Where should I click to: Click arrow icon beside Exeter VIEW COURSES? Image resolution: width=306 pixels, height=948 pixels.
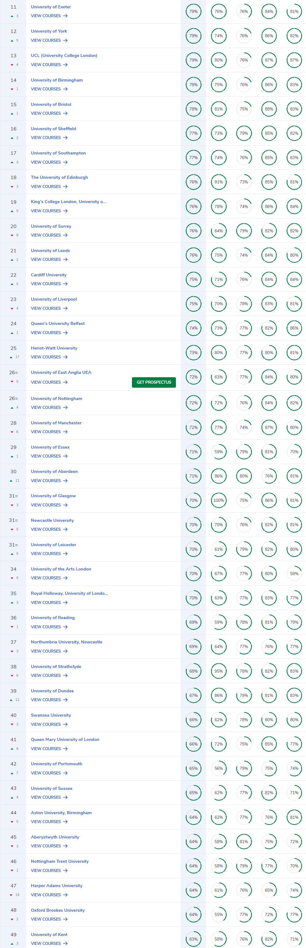click(x=65, y=16)
